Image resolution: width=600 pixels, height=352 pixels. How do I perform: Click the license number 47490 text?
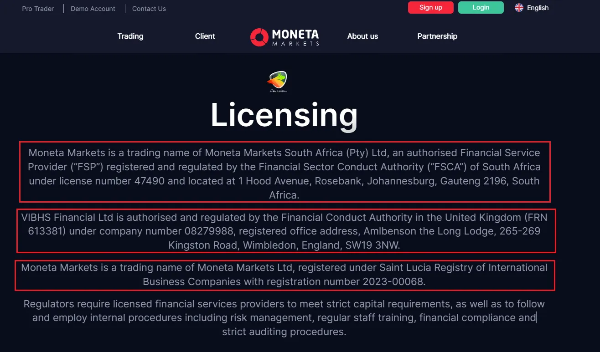[x=149, y=181]
